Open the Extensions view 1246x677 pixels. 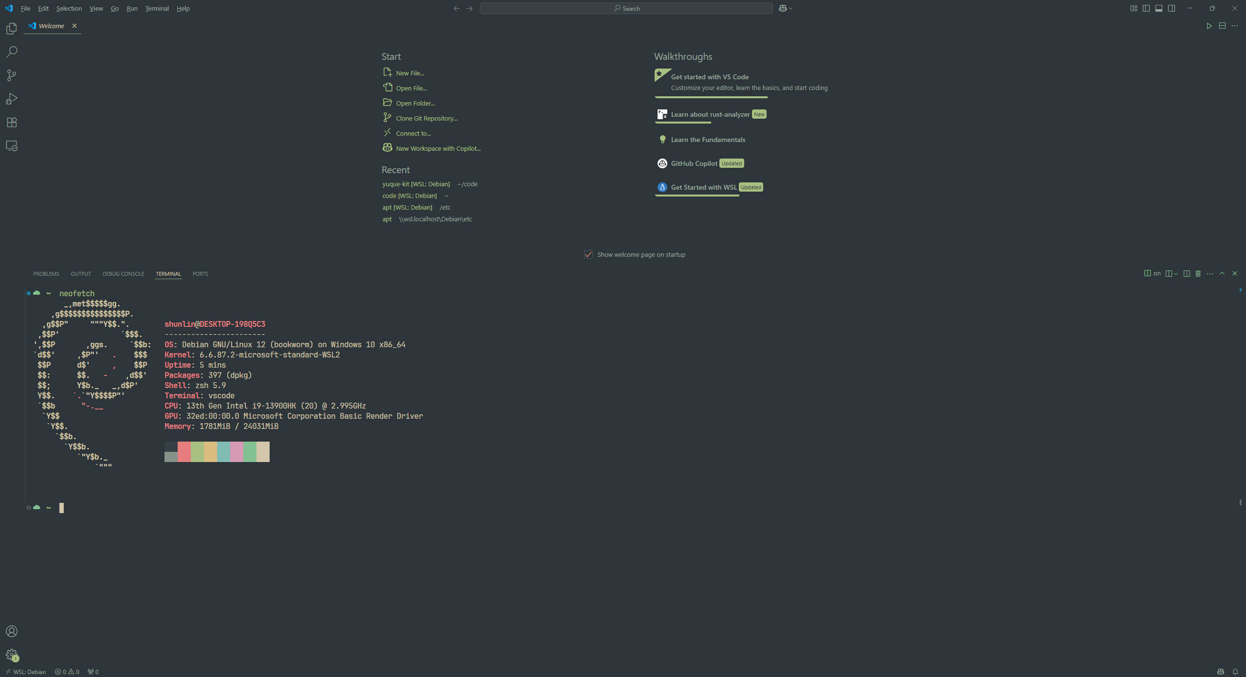(12, 122)
